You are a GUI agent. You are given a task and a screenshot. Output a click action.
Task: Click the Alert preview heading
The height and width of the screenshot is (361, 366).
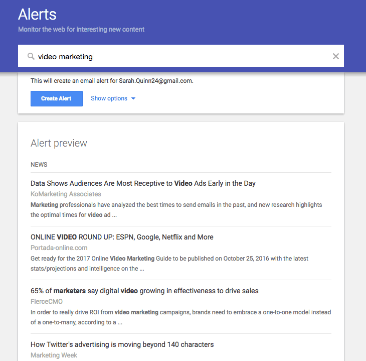59,143
